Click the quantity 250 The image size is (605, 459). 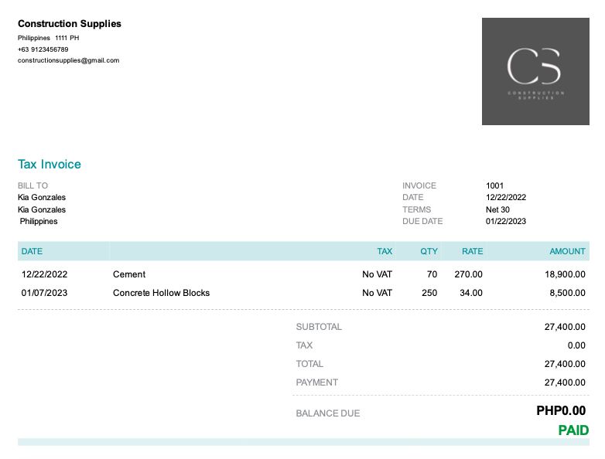pos(429,293)
